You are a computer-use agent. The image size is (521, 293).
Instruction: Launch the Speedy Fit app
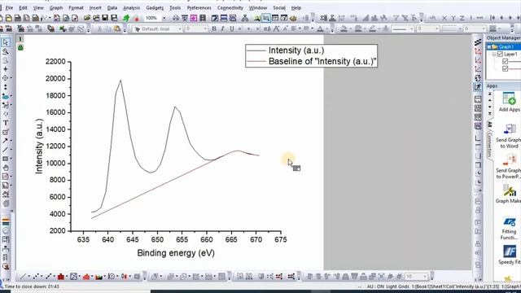pyautogui.click(x=509, y=255)
